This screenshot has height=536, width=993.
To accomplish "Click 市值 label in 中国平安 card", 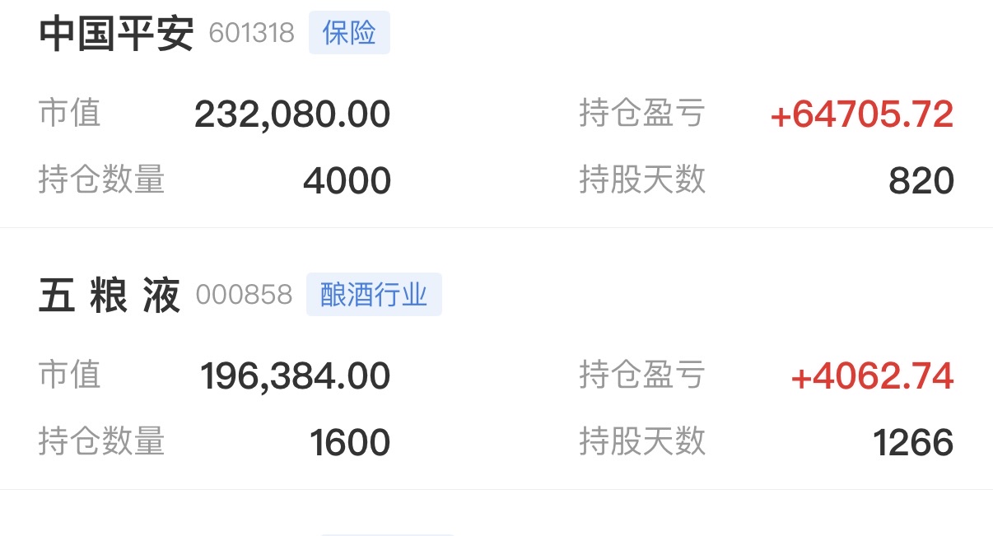I will [x=70, y=113].
